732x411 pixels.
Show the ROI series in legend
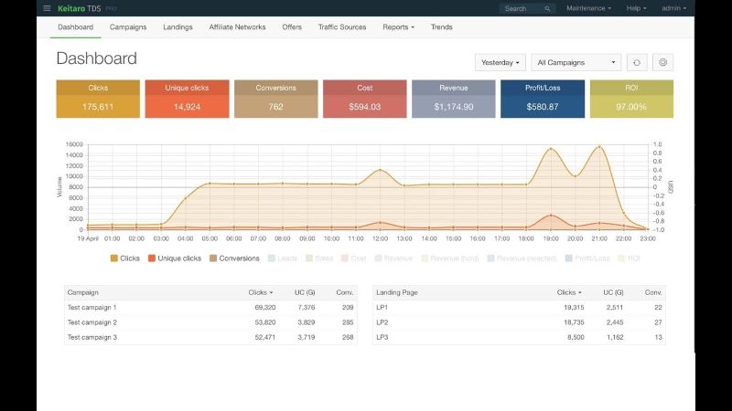point(629,258)
